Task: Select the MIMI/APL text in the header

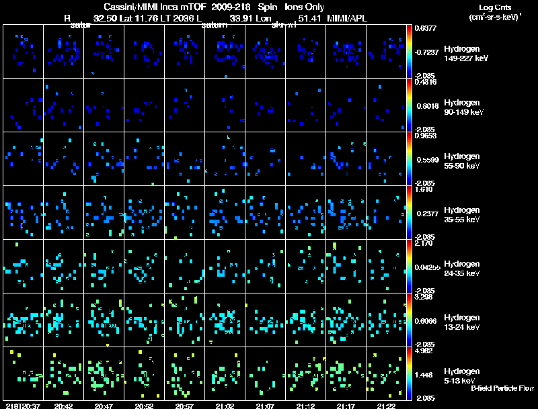Action: 347,19
